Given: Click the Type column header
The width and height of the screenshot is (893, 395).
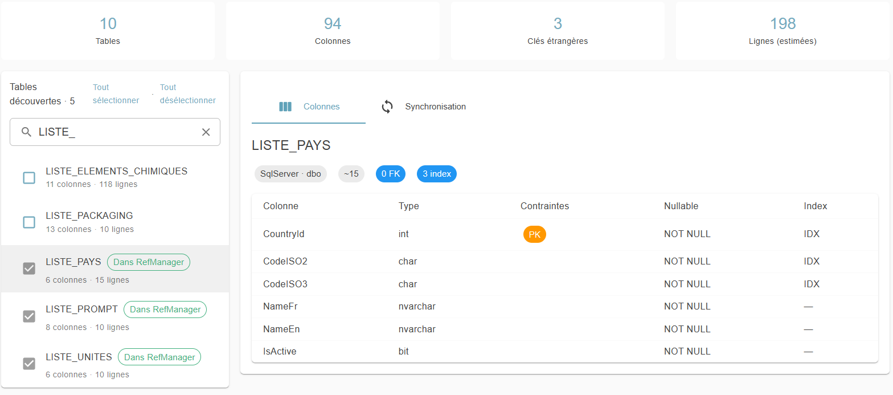Looking at the screenshot, I should click(409, 206).
